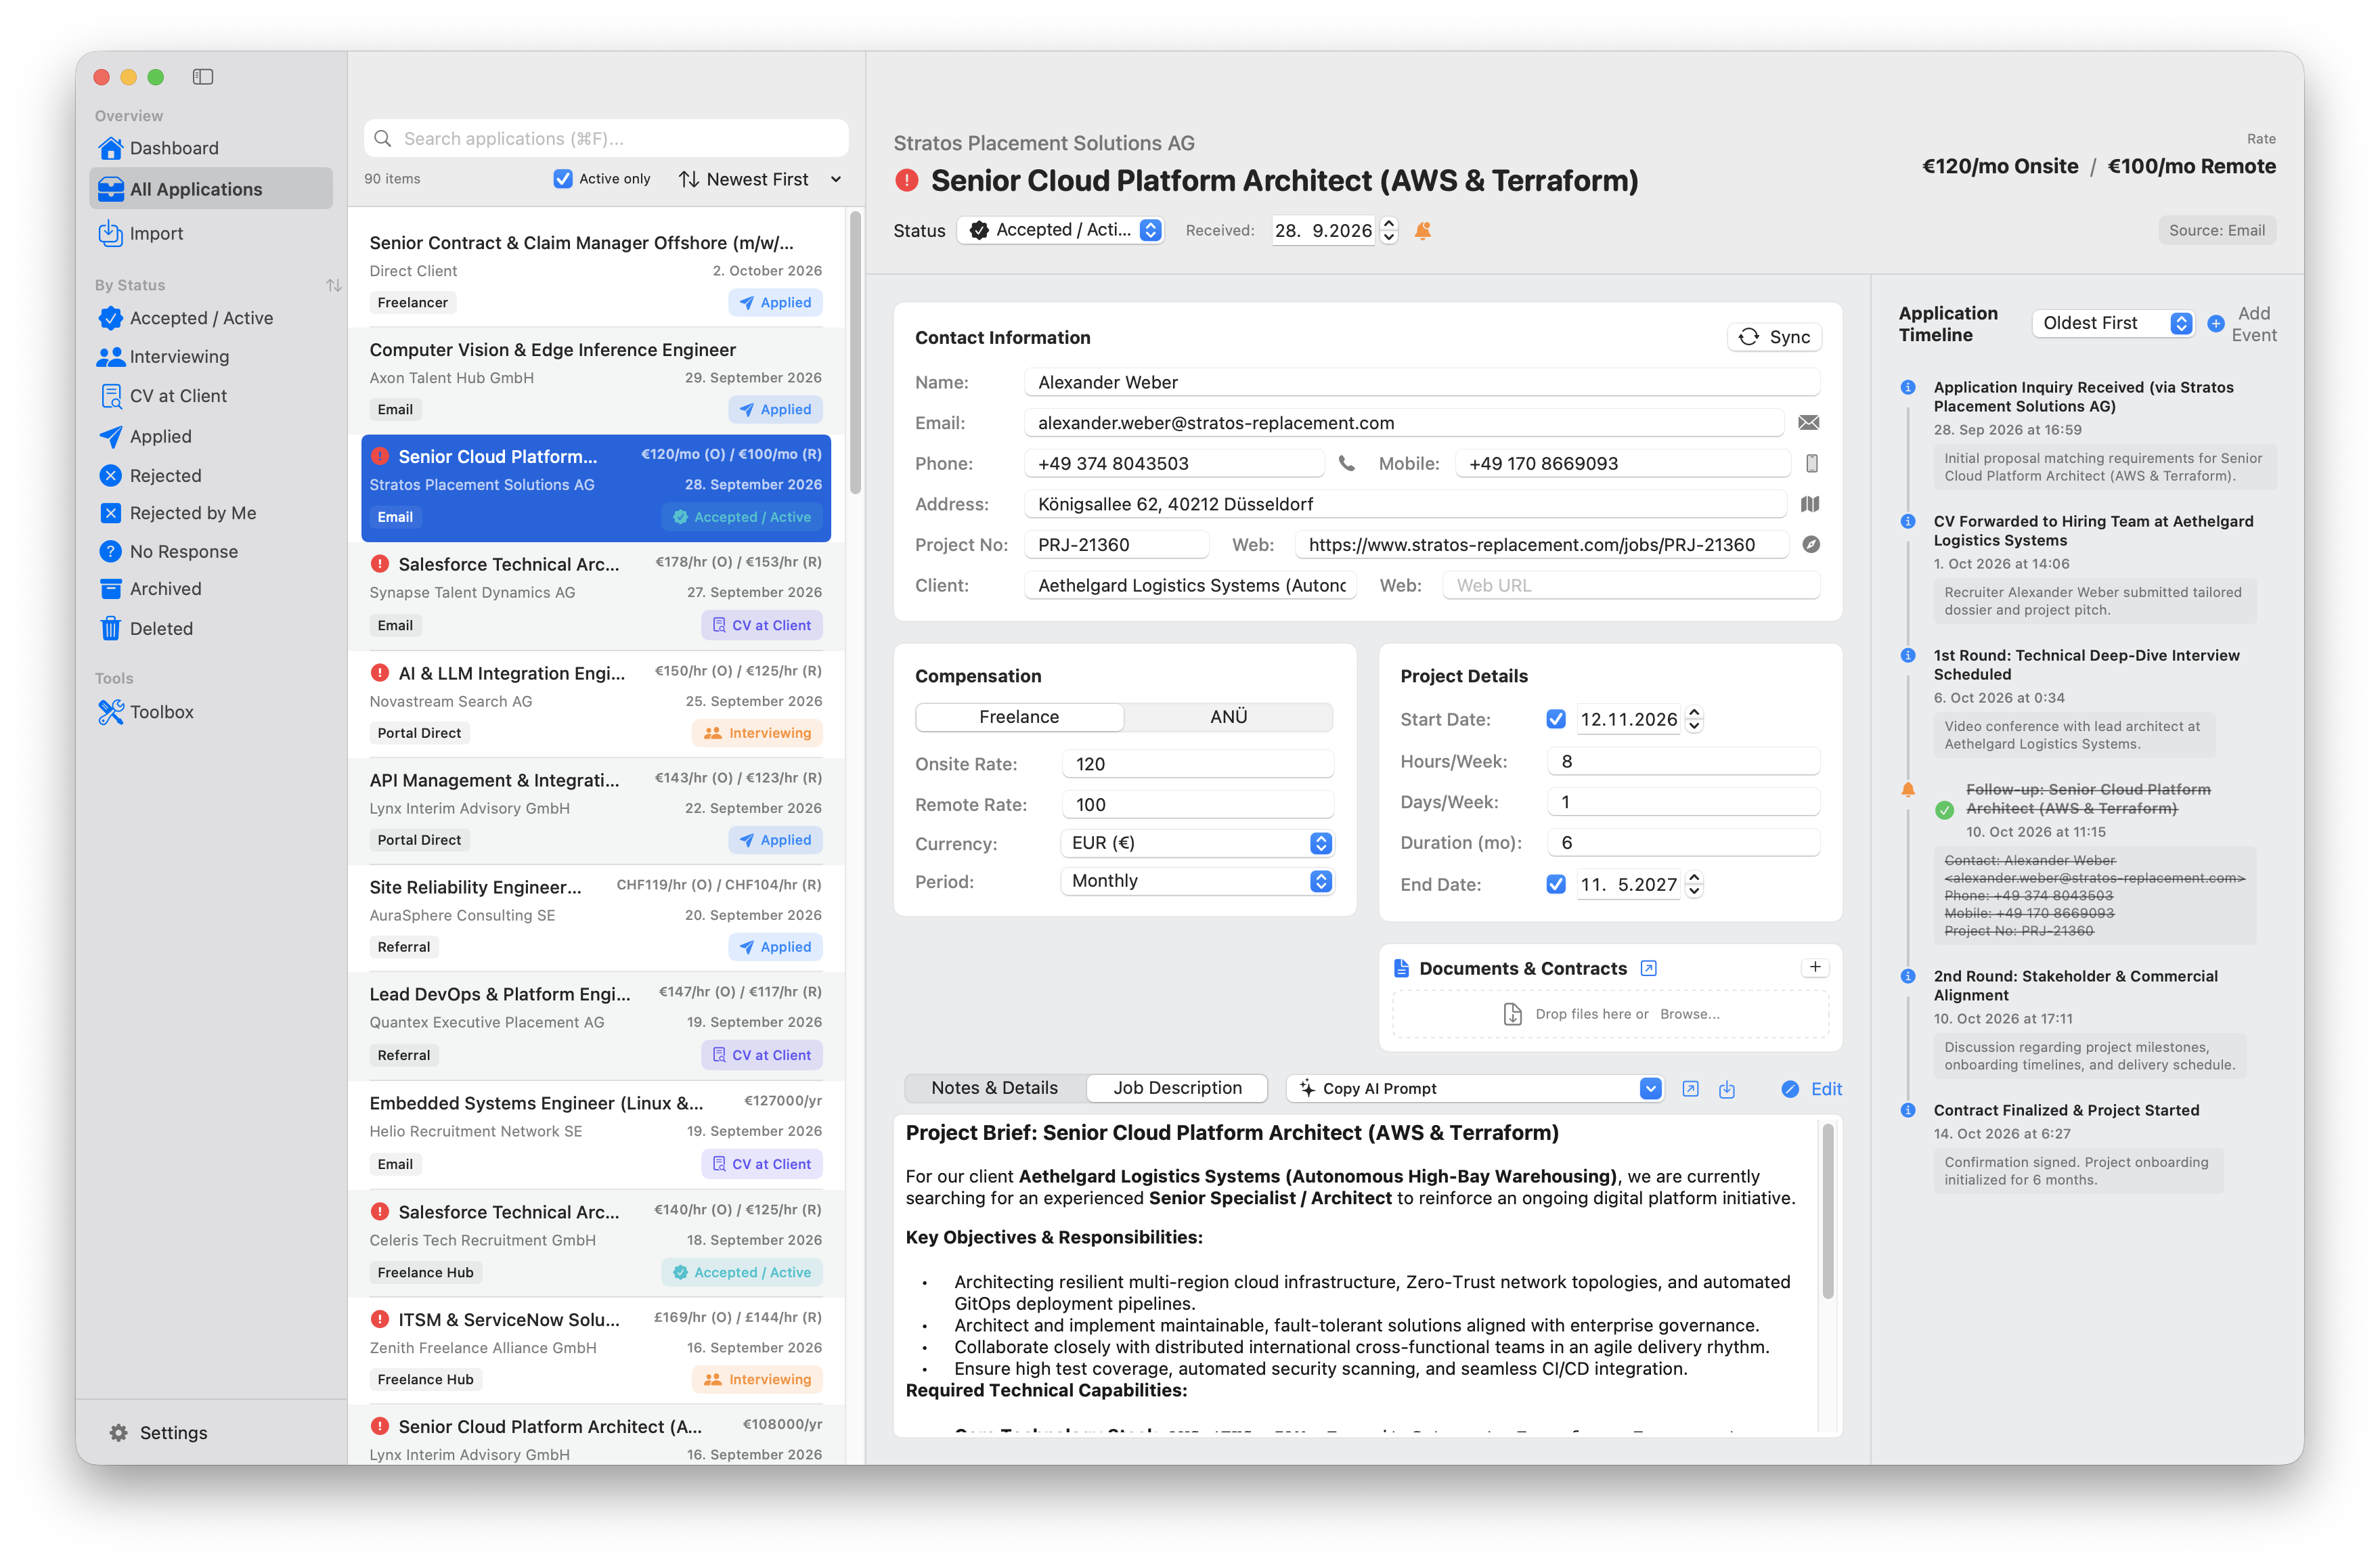Screen dimensions: 2380x1565
Task: Click the Sync button
Action: coord(1774,337)
